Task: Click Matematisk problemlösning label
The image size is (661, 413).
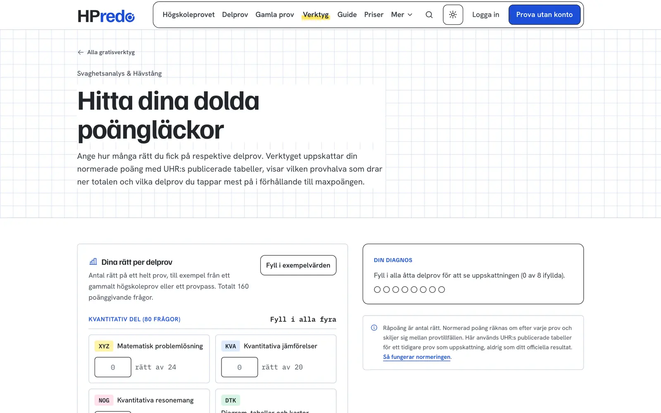Action: pos(160,346)
